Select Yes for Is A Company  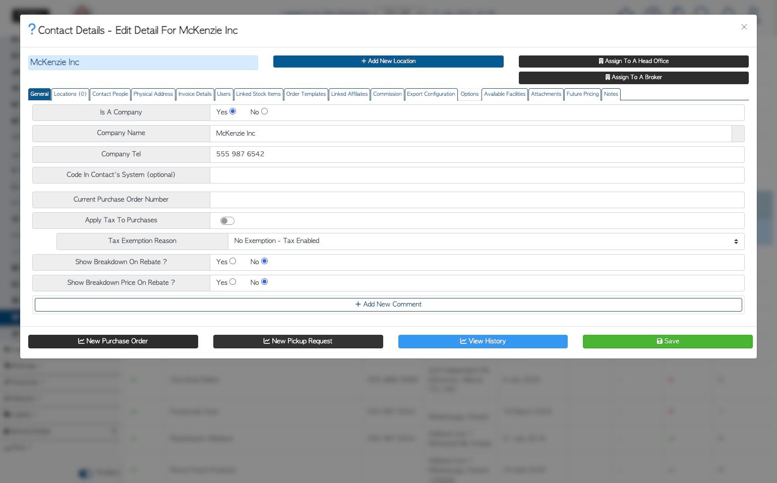click(232, 111)
